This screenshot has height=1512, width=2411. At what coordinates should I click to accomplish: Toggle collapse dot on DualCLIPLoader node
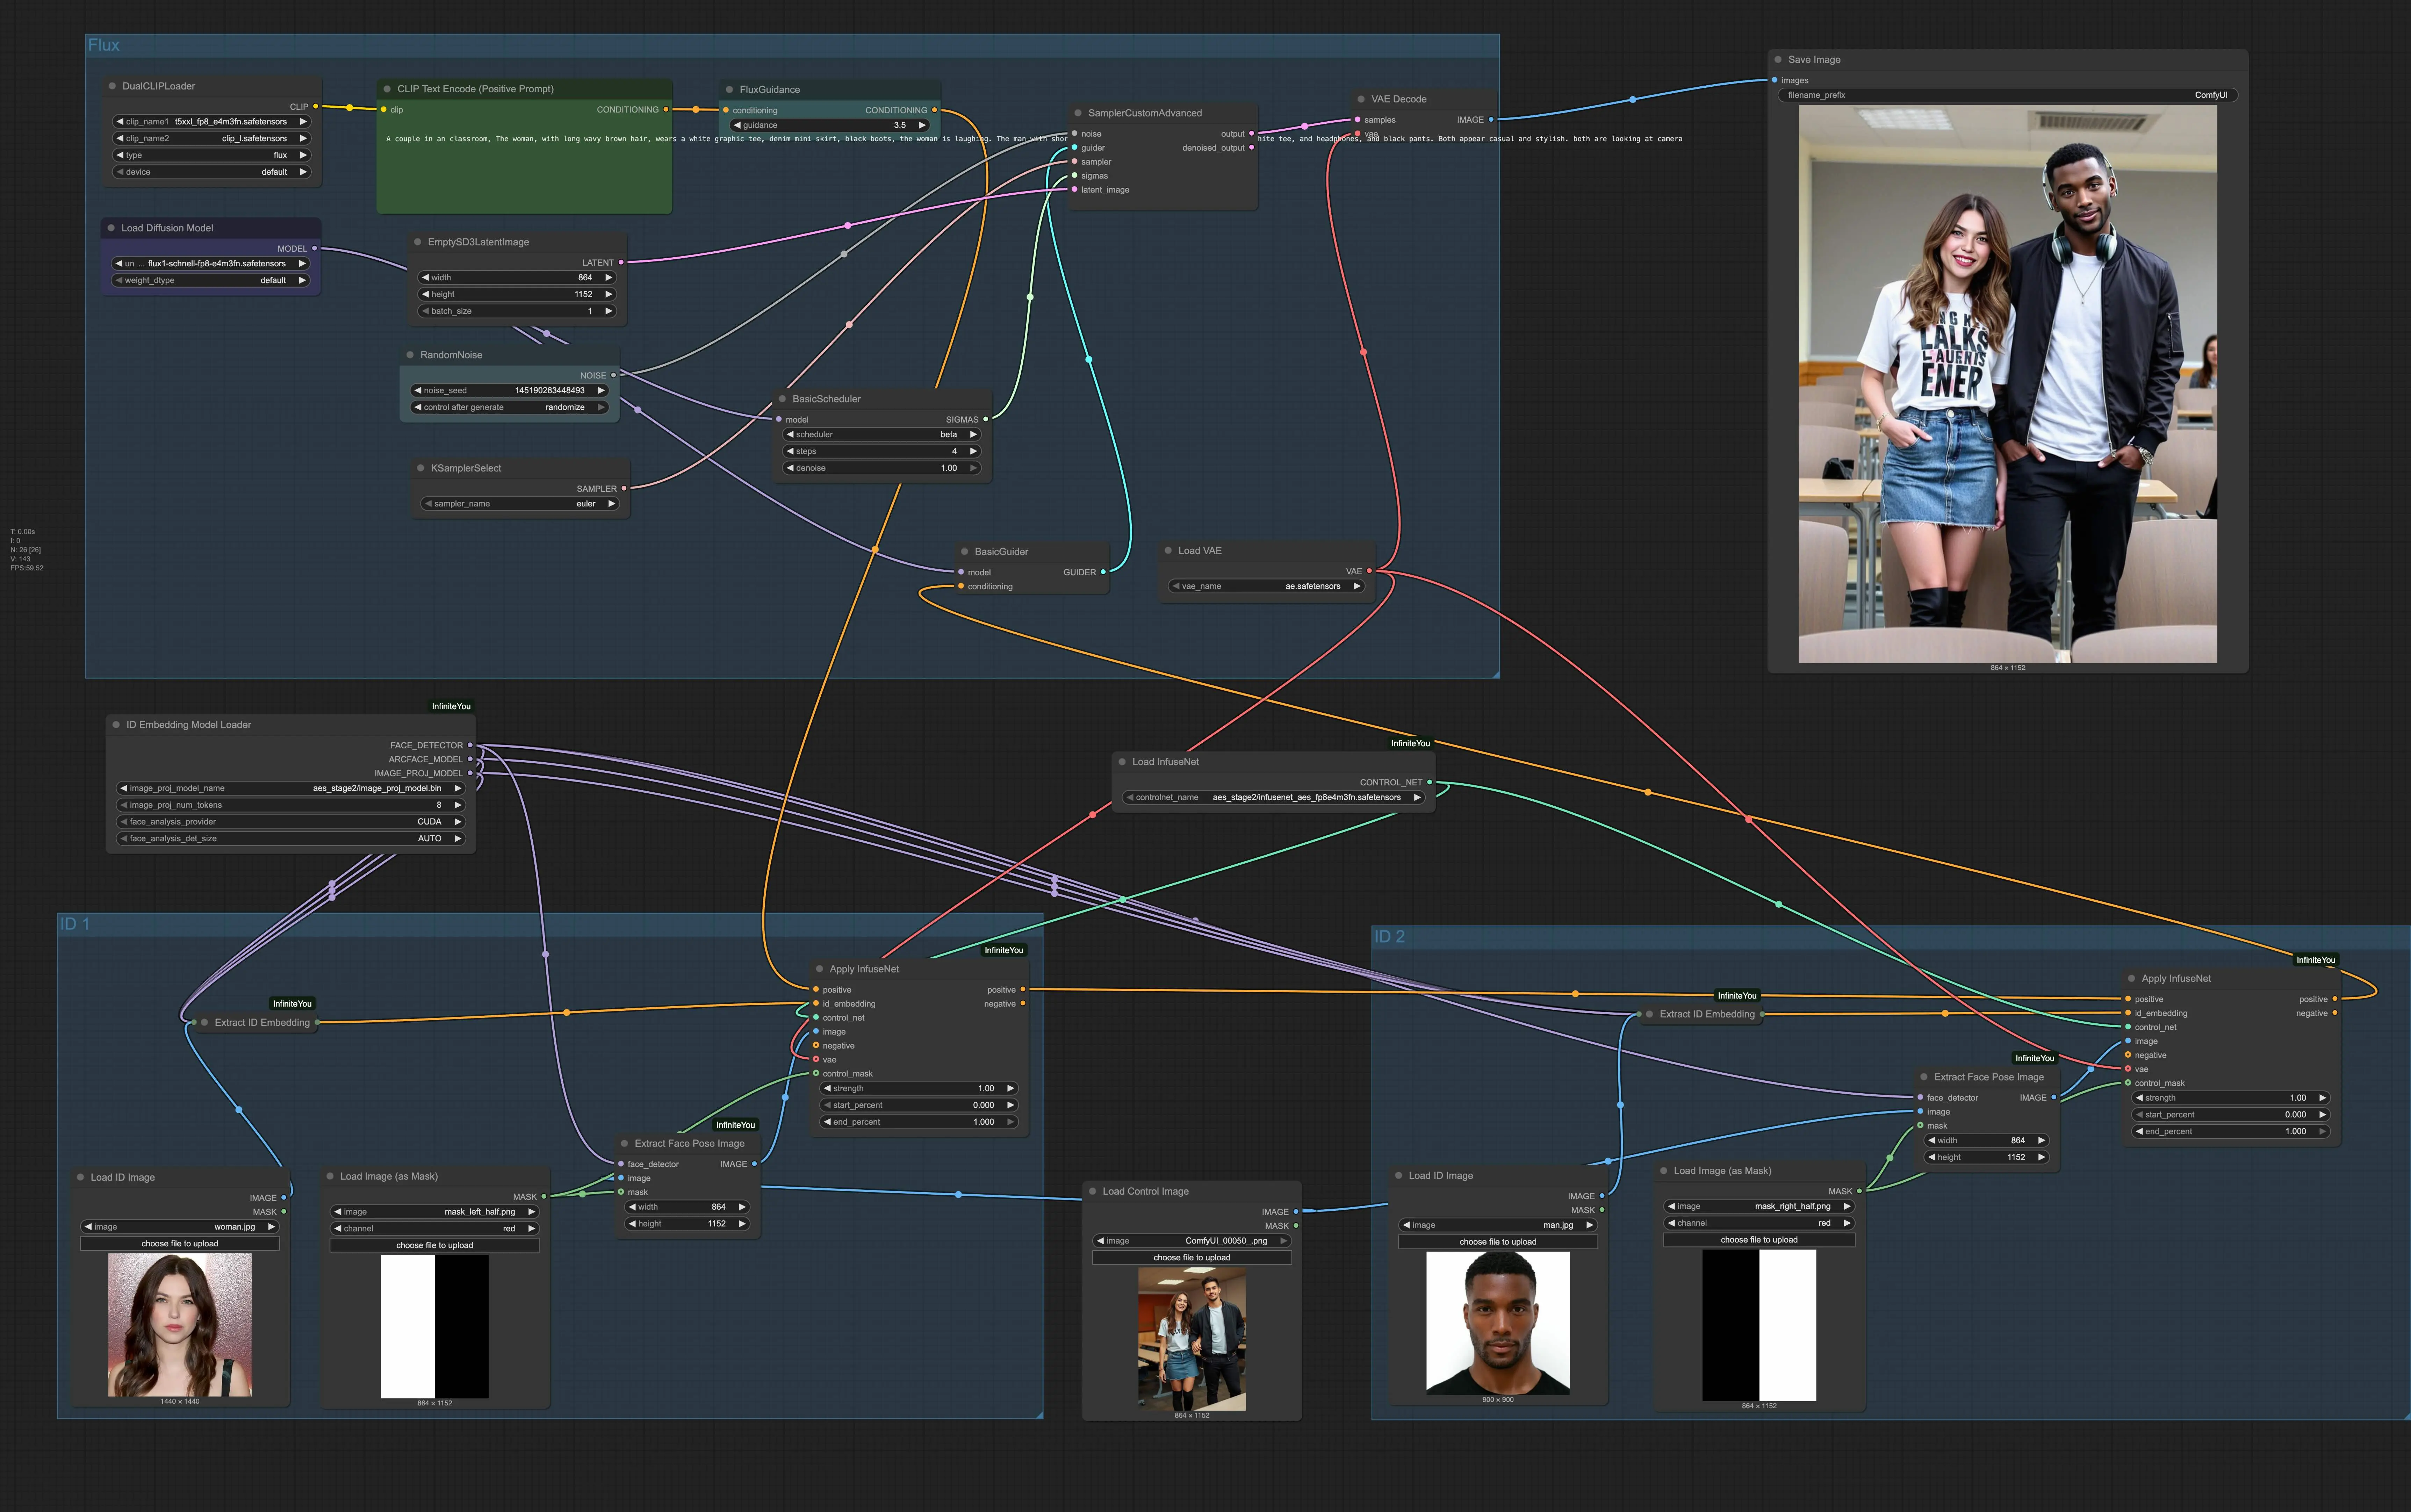(112, 86)
